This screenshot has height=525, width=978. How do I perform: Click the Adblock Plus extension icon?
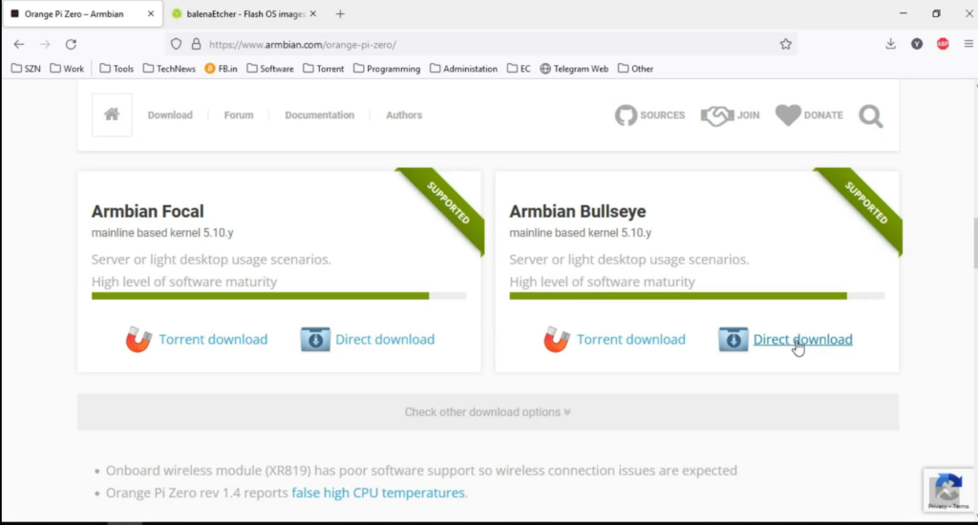tap(943, 44)
